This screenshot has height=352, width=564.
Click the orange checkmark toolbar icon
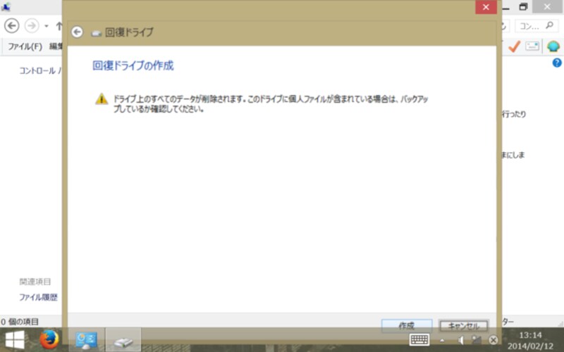515,46
